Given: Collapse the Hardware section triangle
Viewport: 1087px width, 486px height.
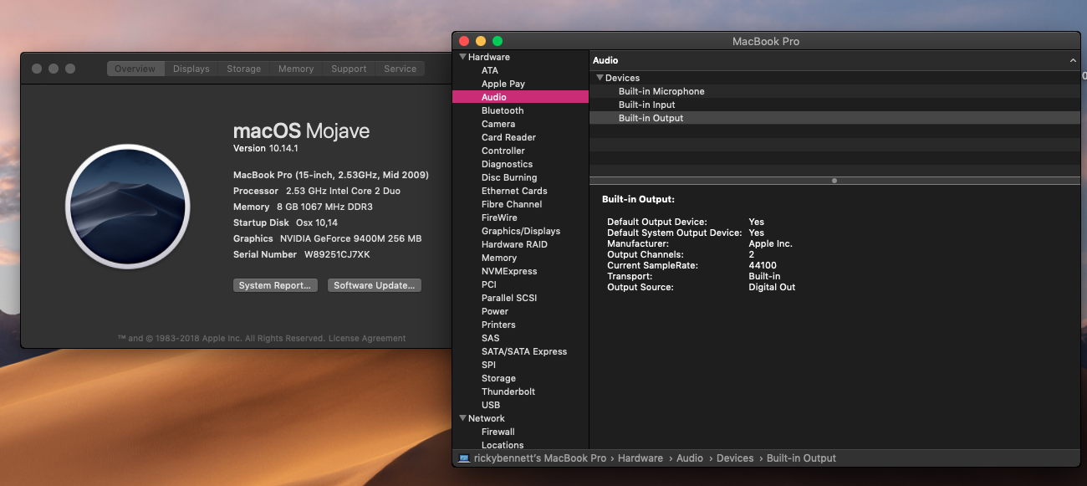Looking at the screenshot, I should (462, 57).
